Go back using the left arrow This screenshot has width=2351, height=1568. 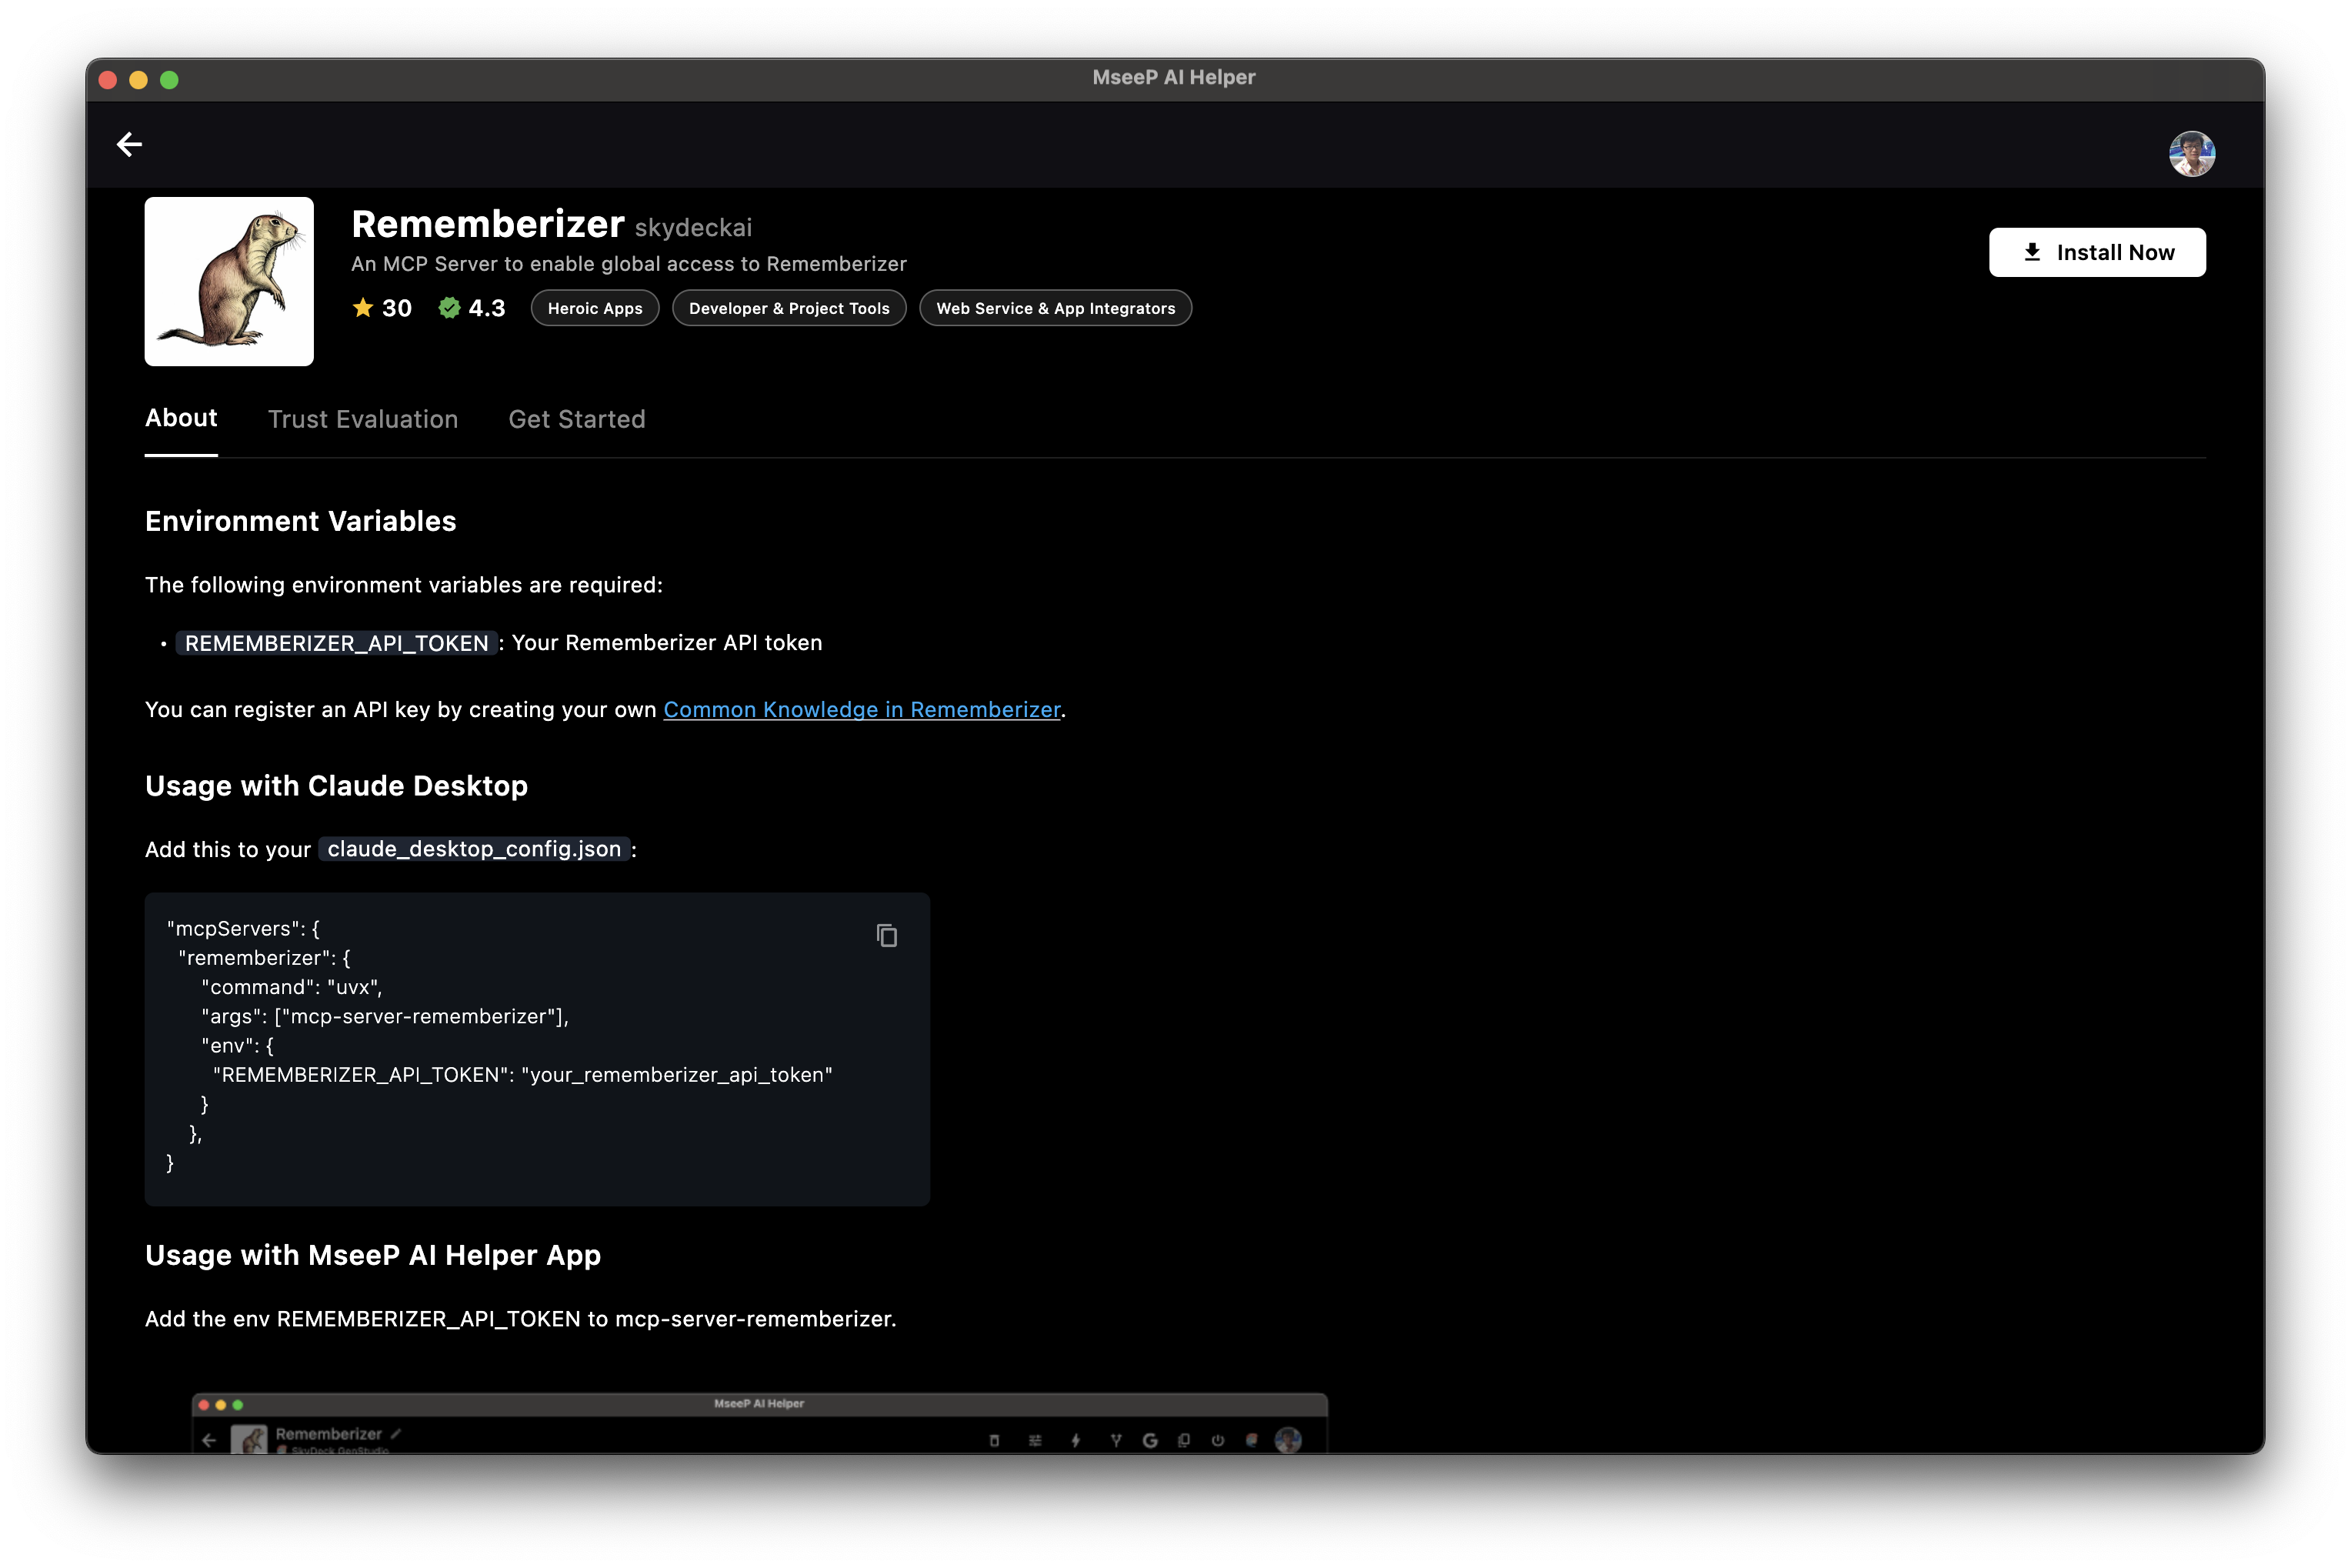129,144
